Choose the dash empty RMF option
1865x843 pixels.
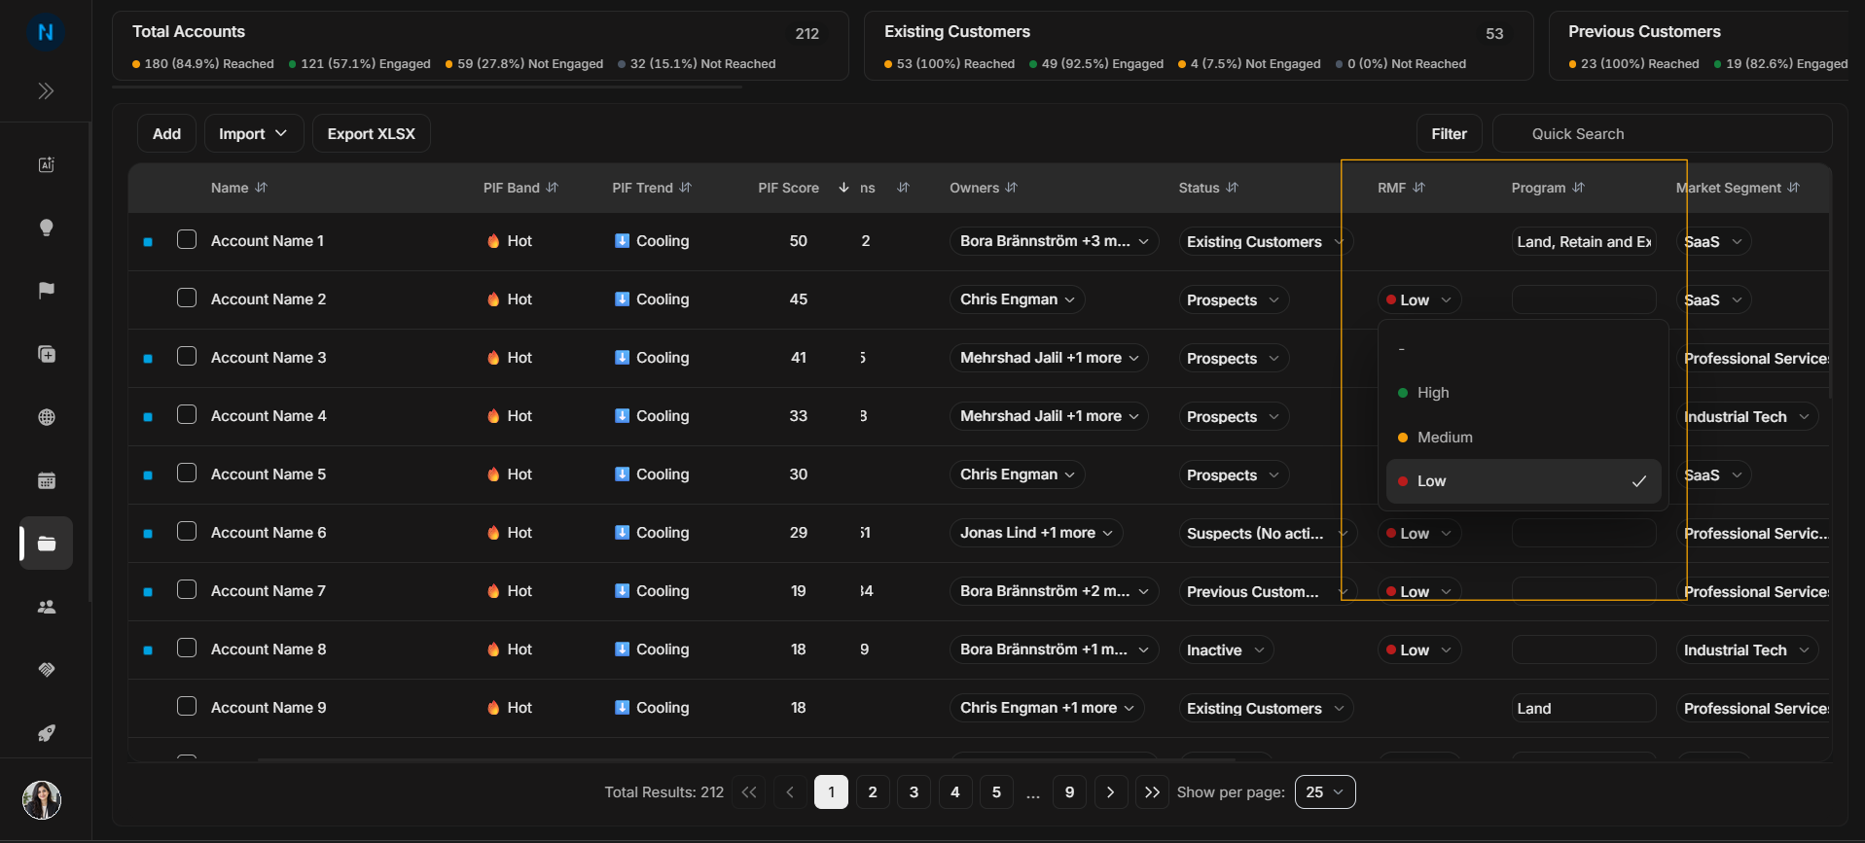point(1524,348)
